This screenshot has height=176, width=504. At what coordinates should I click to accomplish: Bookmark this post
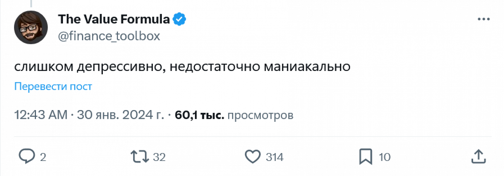click(x=366, y=157)
